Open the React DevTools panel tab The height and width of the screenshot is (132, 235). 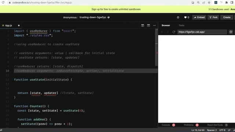click(x=215, y=125)
